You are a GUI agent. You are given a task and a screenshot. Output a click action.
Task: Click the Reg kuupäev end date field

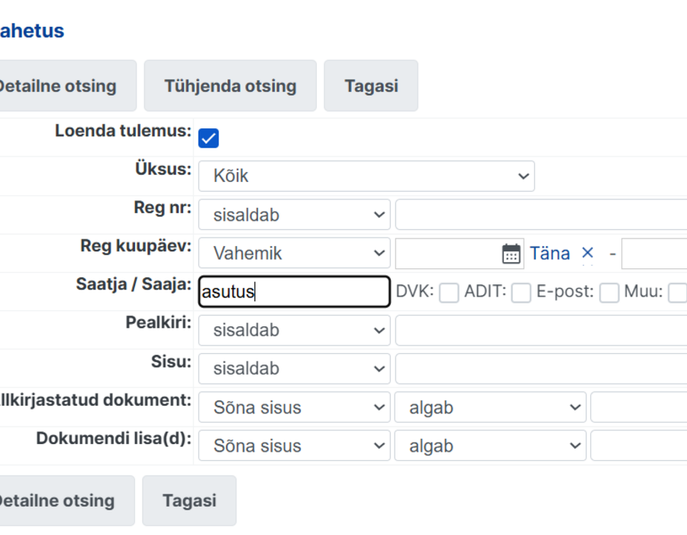tap(655, 253)
